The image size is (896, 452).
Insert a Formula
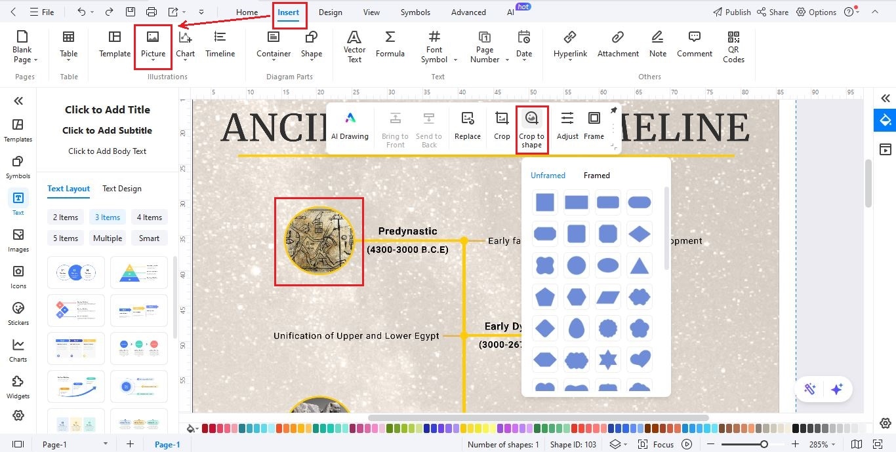390,45
